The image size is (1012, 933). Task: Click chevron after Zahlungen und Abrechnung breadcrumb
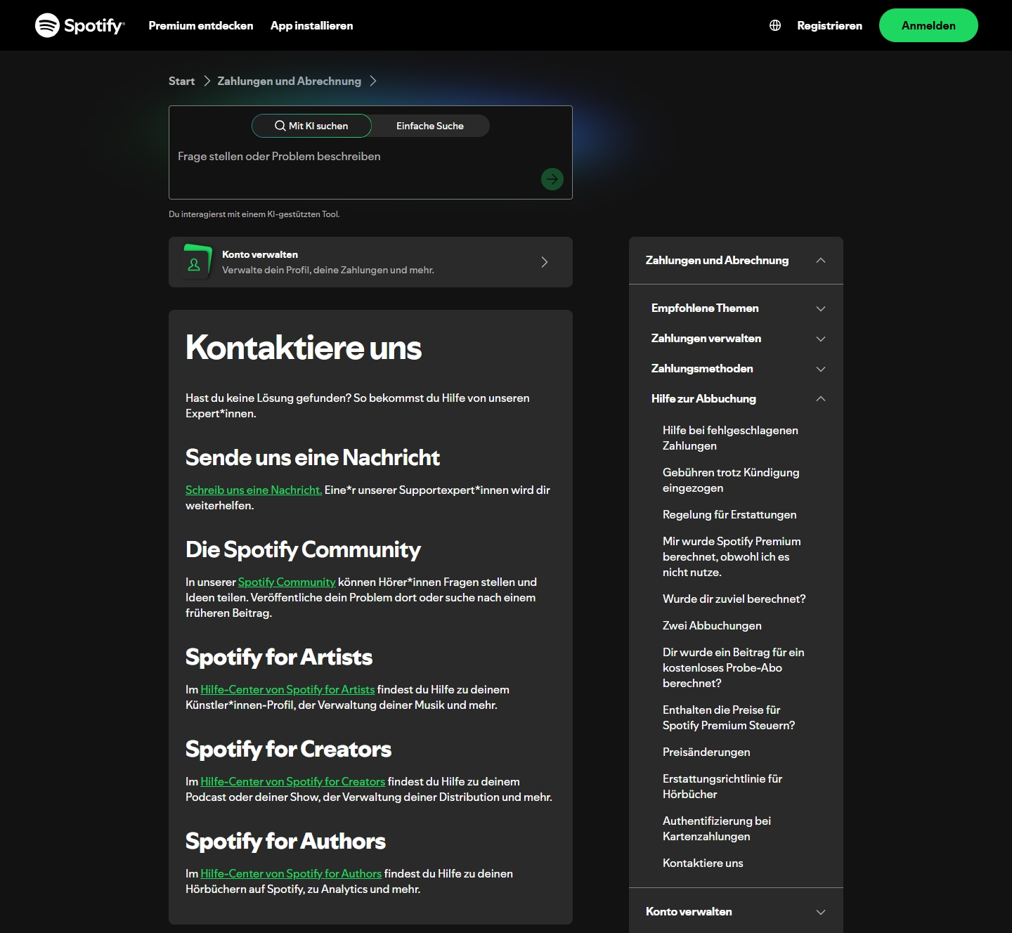pyautogui.click(x=373, y=81)
